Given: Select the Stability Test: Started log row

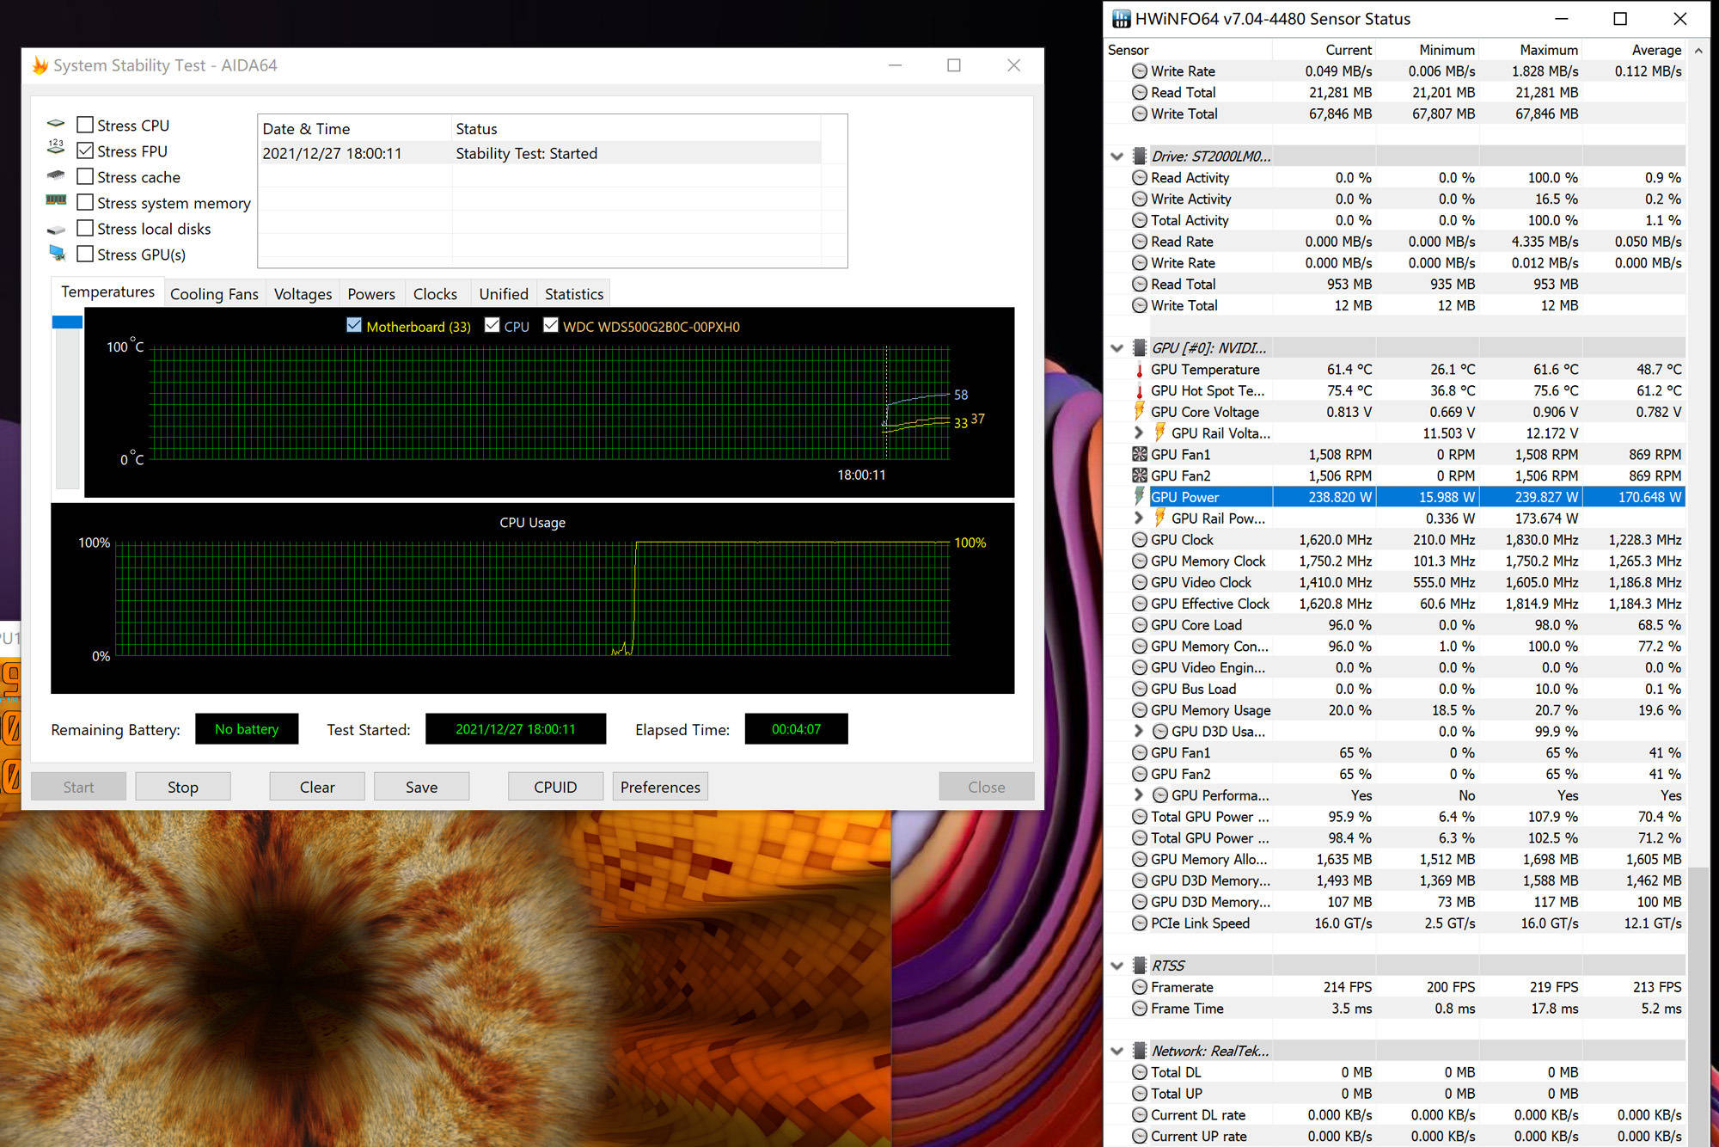Looking at the screenshot, I should (x=541, y=153).
